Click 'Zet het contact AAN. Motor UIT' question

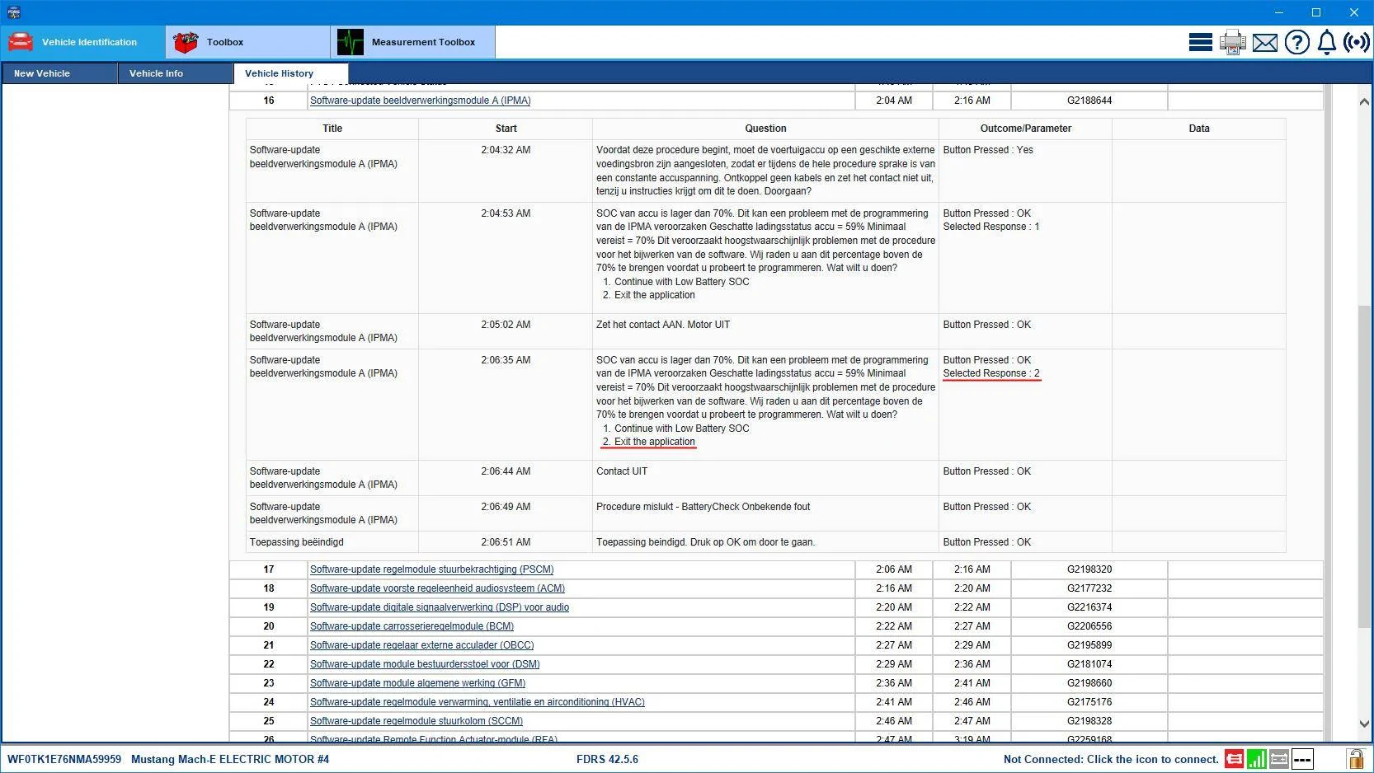pos(663,325)
